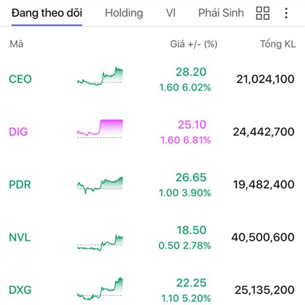
Task: Open the DIG purple sparkline chart
Action: point(100,129)
